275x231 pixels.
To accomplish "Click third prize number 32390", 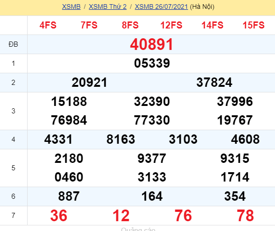I will click(x=152, y=101).
